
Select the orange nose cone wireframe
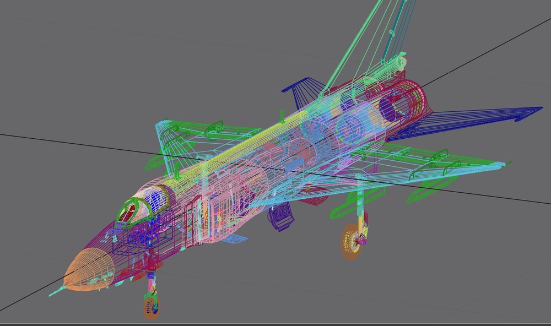click(x=89, y=270)
